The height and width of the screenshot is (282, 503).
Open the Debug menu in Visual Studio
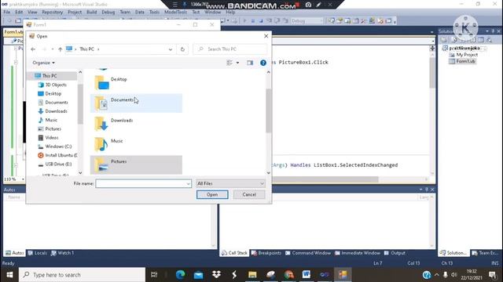point(108,13)
